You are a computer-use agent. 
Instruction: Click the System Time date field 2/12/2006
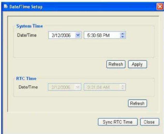coord(65,35)
